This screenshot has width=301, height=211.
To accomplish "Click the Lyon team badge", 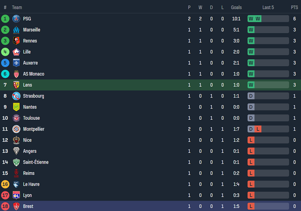I will [16, 195].
